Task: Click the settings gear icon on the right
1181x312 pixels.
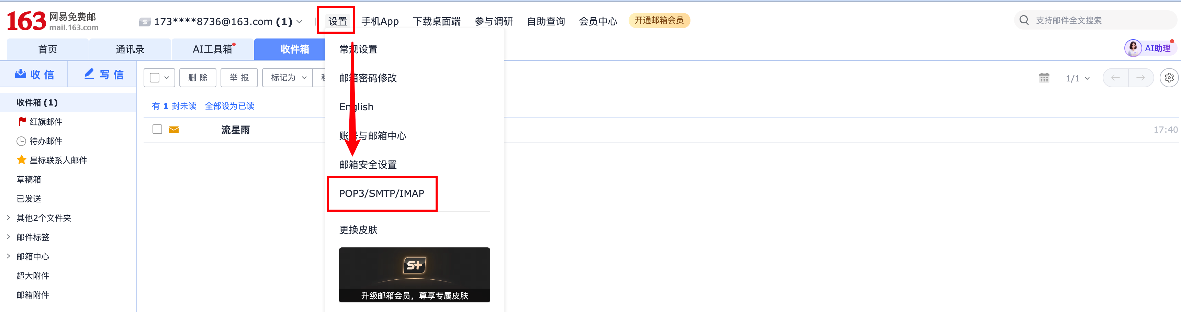Action: pyautogui.click(x=1170, y=78)
